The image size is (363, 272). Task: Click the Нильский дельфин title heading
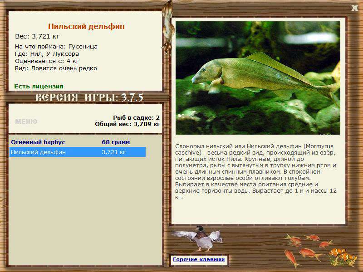click(x=86, y=26)
